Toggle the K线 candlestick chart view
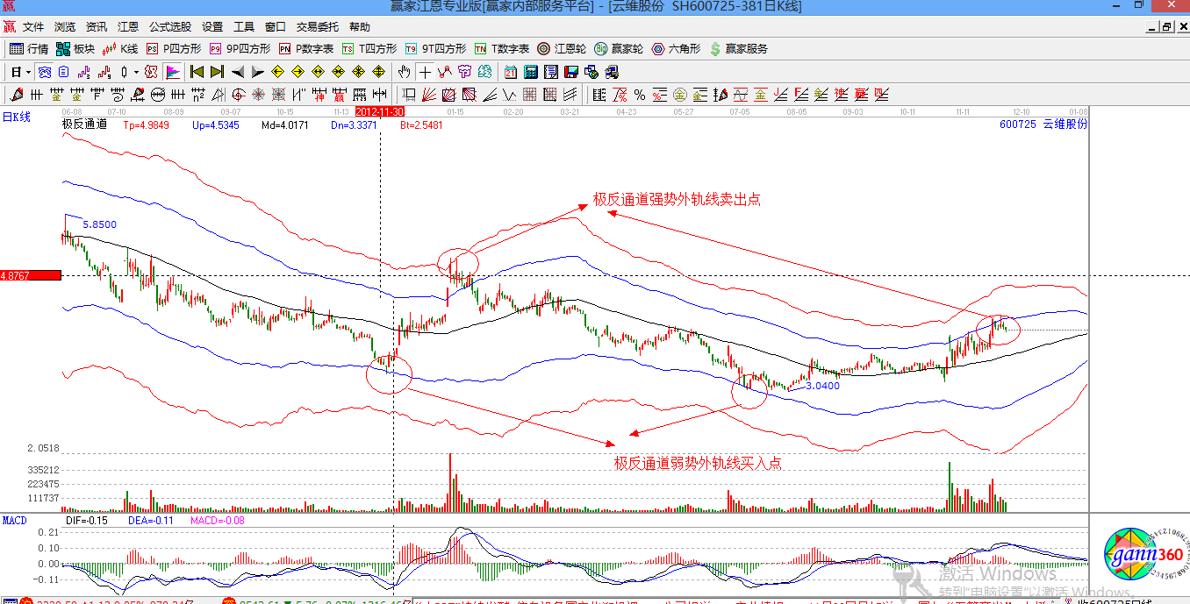 coord(121,49)
